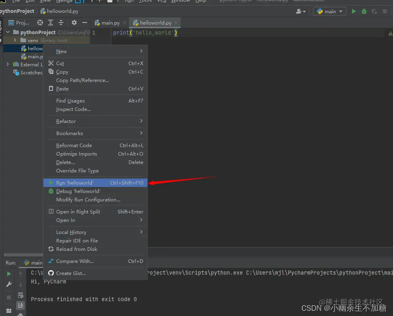Image resolution: width=393 pixels, height=316 pixels.
Task: Open the Local History submenu
Action: [95, 232]
